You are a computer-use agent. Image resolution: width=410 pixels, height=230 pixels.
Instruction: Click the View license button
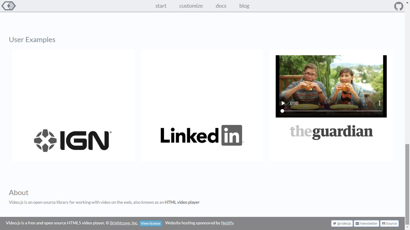coord(151,223)
